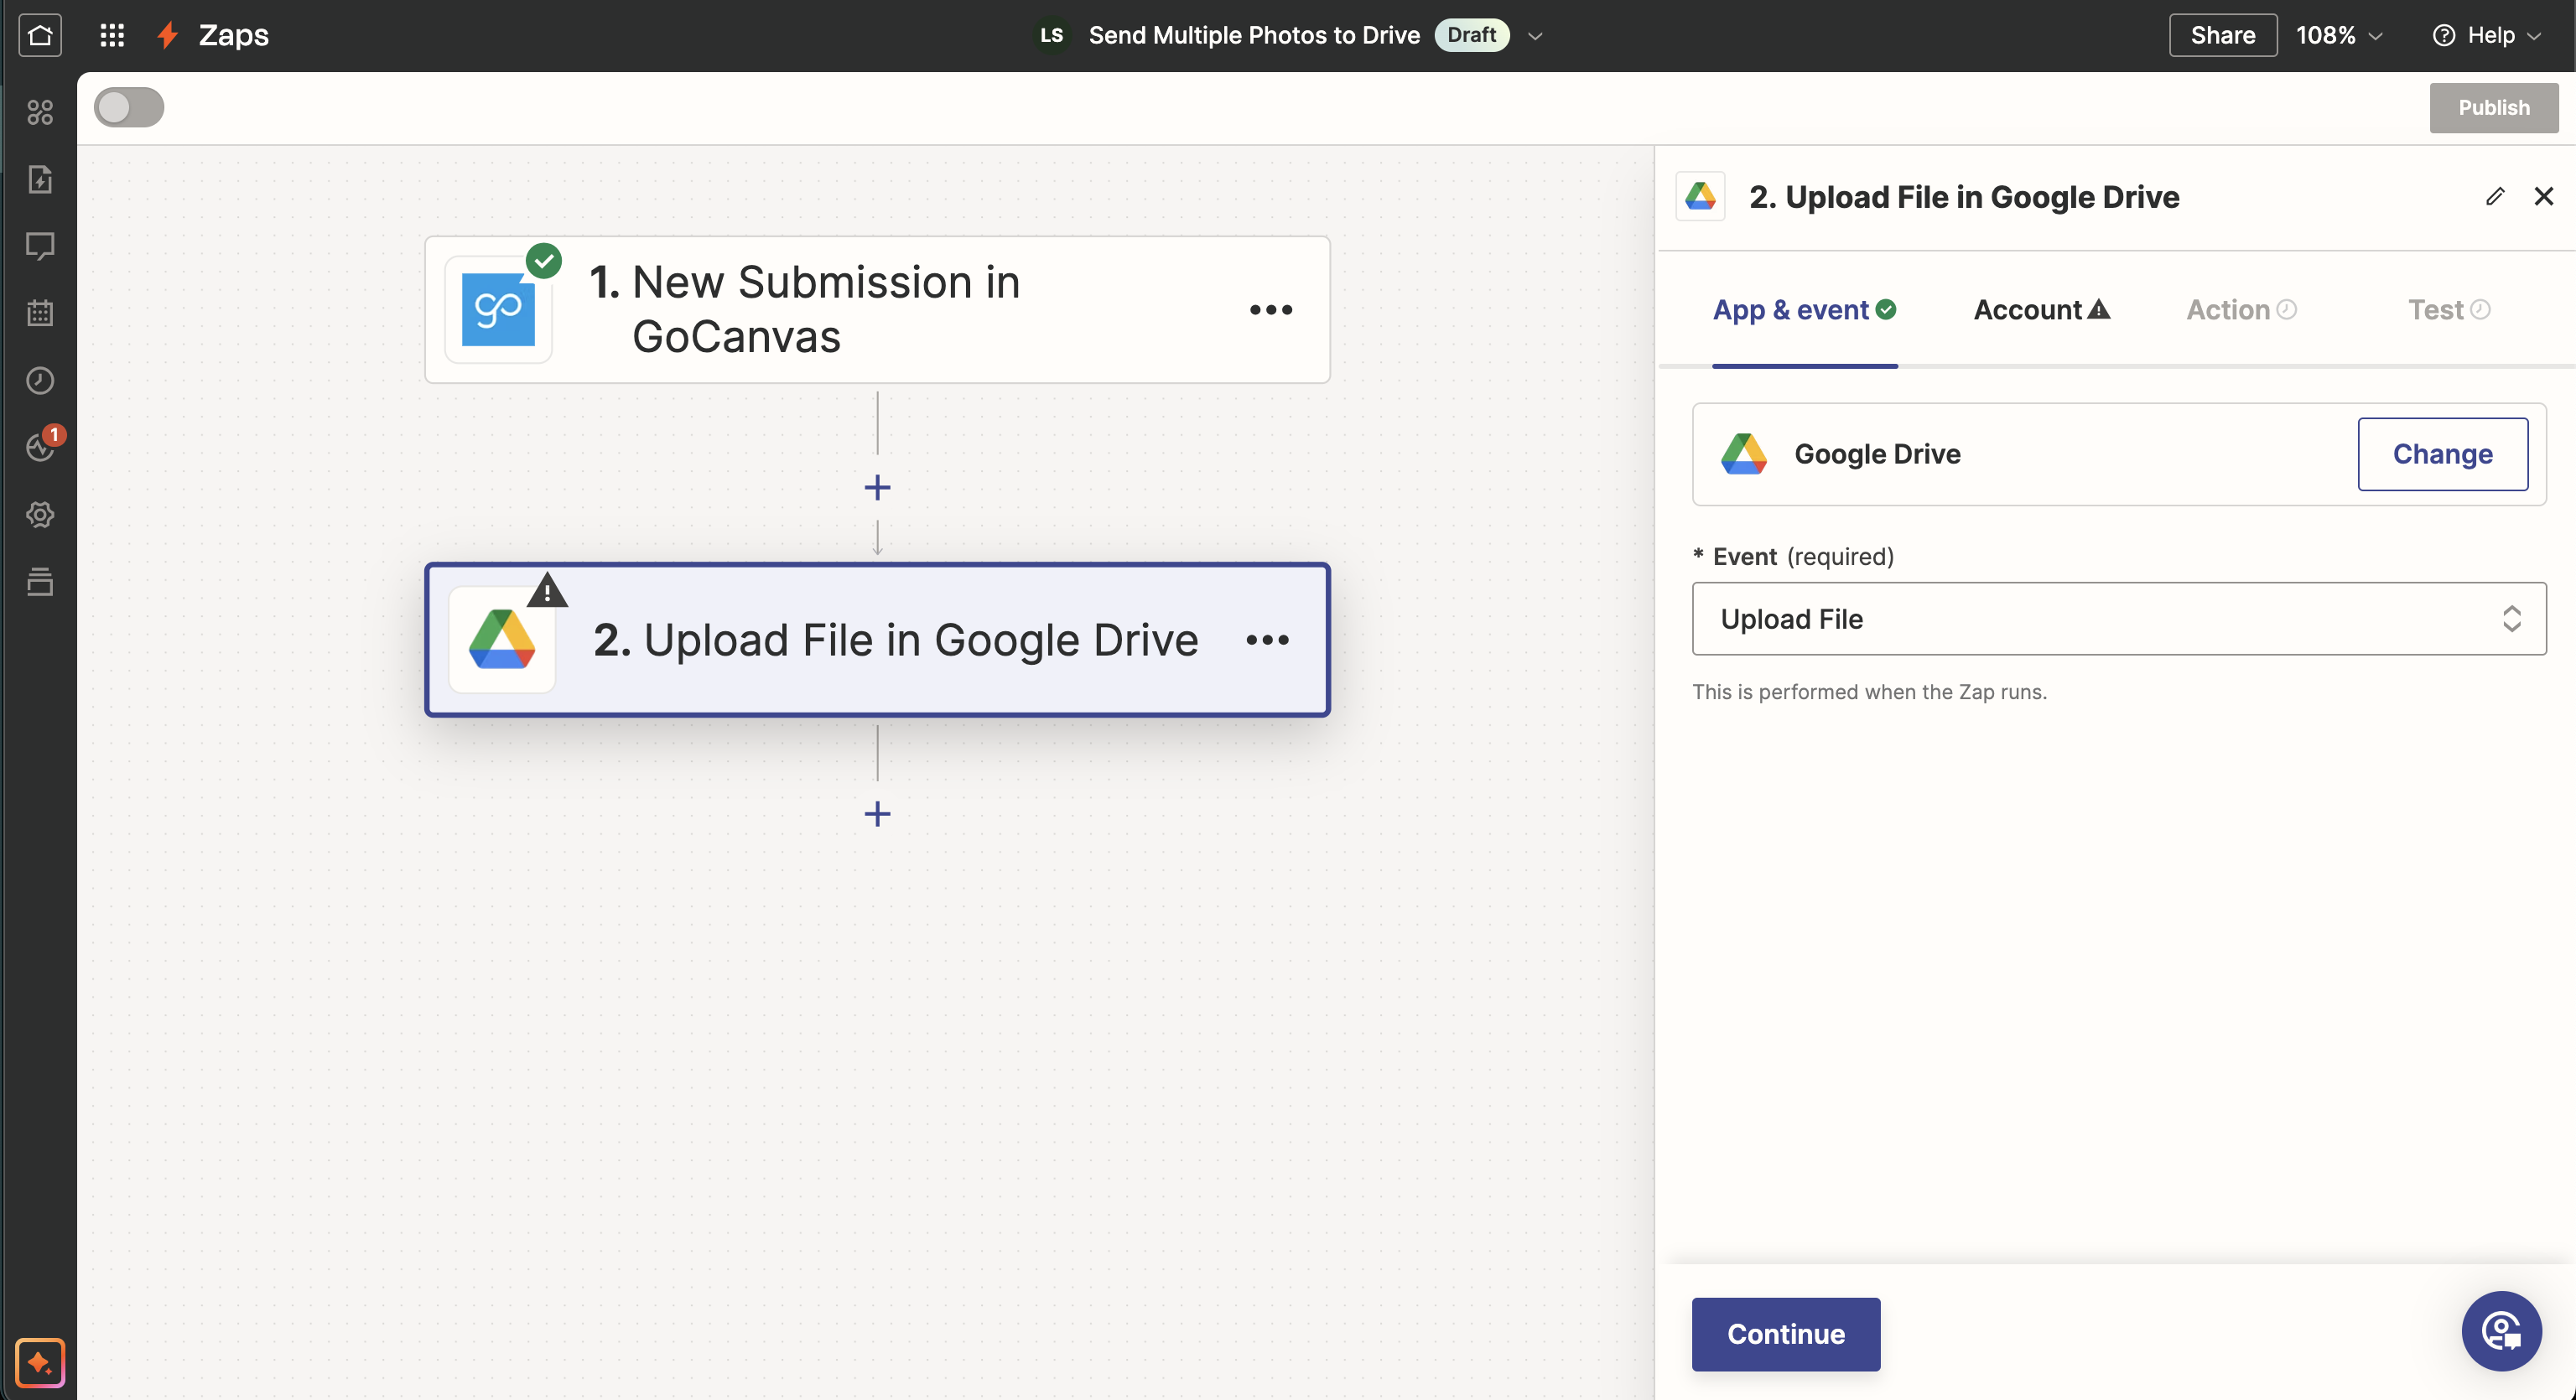The width and height of the screenshot is (2576, 1400).
Task: Click the panel title Upload File in Google Drive
Action: [x=1964, y=197]
